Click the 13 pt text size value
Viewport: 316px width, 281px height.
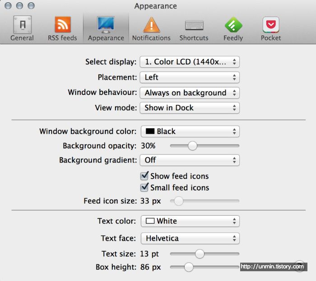click(149, 254)
